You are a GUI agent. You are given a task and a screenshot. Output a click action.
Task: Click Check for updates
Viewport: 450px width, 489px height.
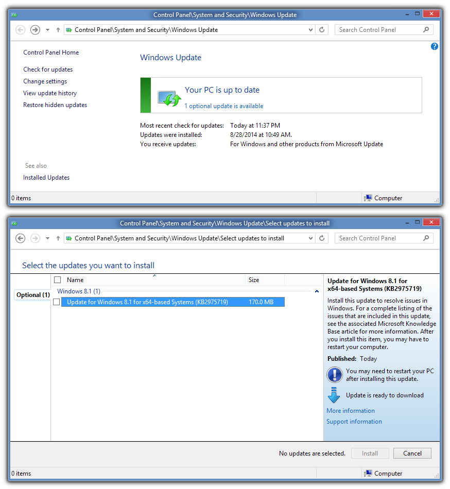48,69
